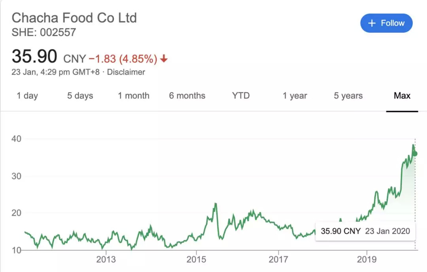Open the Disclaimer link
Viewport: 427px width, 272px height.
tap(126, 72)
